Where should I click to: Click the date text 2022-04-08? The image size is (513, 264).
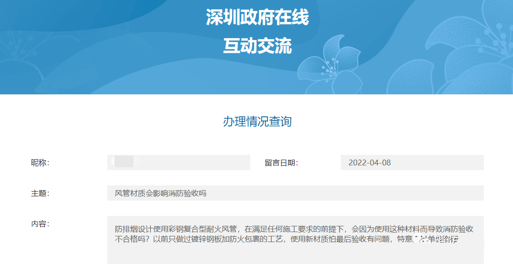click(369, 162)
